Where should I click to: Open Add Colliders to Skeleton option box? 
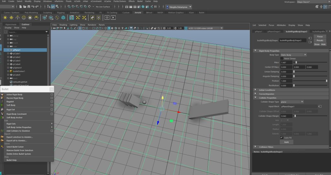click(52, 131)
